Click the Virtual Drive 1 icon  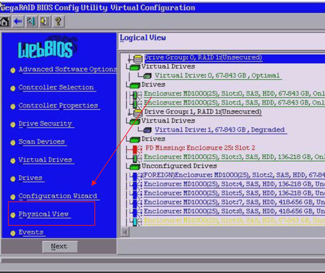(147, 130)
